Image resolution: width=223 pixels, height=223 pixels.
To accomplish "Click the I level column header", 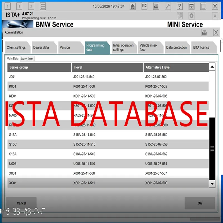I will tap(107, 67).
